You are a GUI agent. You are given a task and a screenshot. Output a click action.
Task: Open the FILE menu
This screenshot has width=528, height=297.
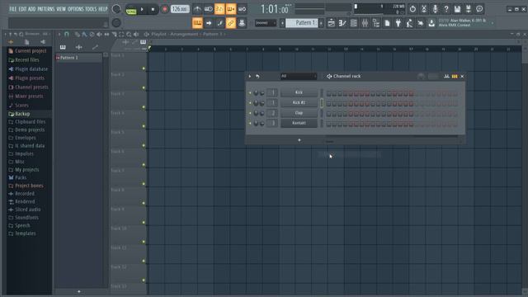coord(13,9)
